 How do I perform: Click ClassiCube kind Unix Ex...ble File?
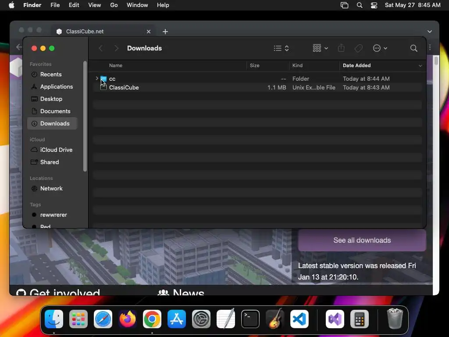[x=314, y=87]
